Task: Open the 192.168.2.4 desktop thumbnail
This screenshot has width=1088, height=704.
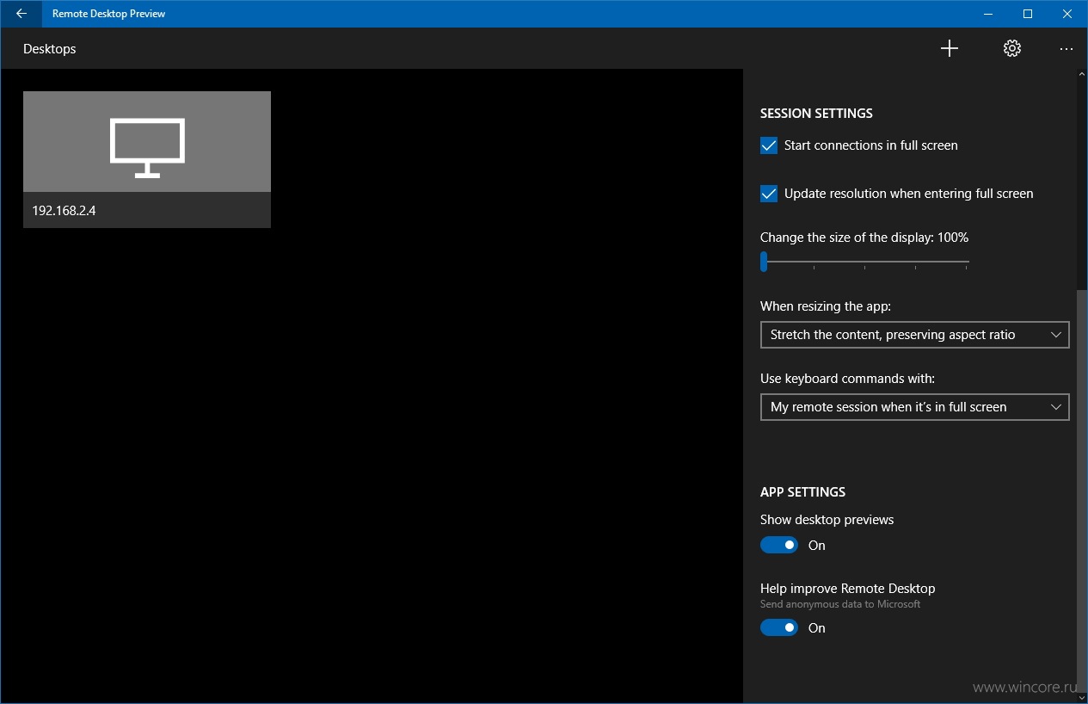Action: click(x=147, y=141)
